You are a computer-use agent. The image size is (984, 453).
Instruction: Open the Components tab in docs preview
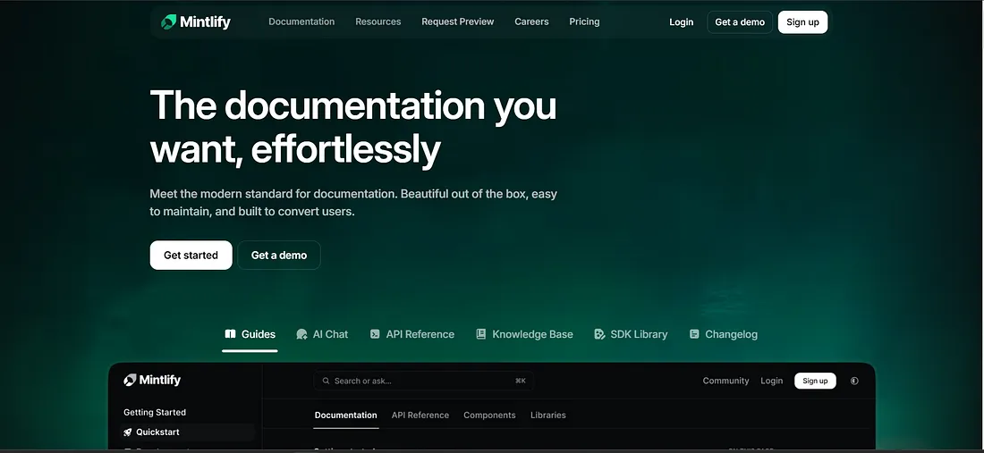(489, 415)
